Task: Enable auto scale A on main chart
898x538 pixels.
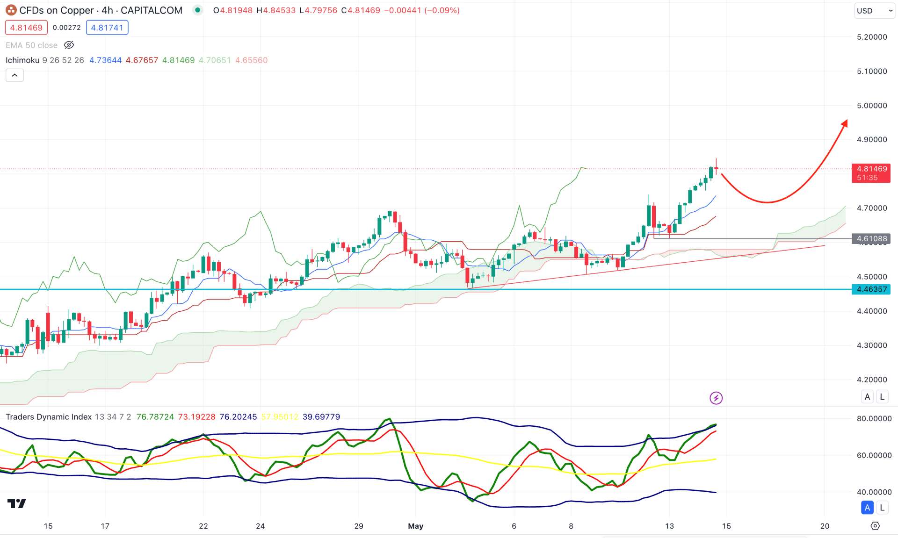Action: click(x=867, y=397)
